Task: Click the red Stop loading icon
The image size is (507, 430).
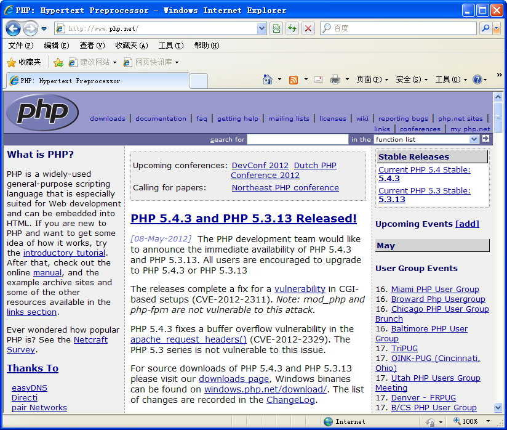Action: 308,28
